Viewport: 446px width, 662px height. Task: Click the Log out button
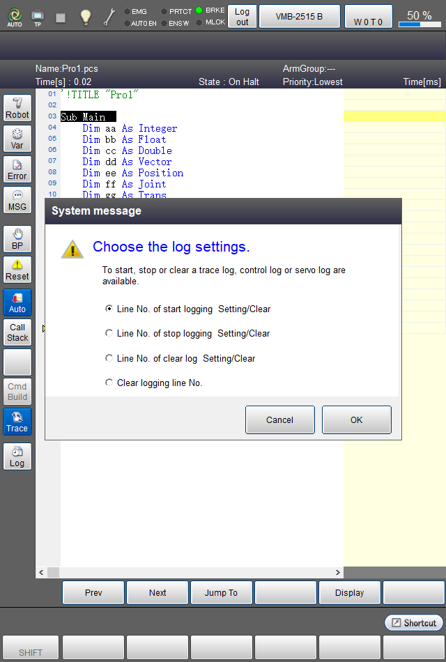[x=242, y=17]
